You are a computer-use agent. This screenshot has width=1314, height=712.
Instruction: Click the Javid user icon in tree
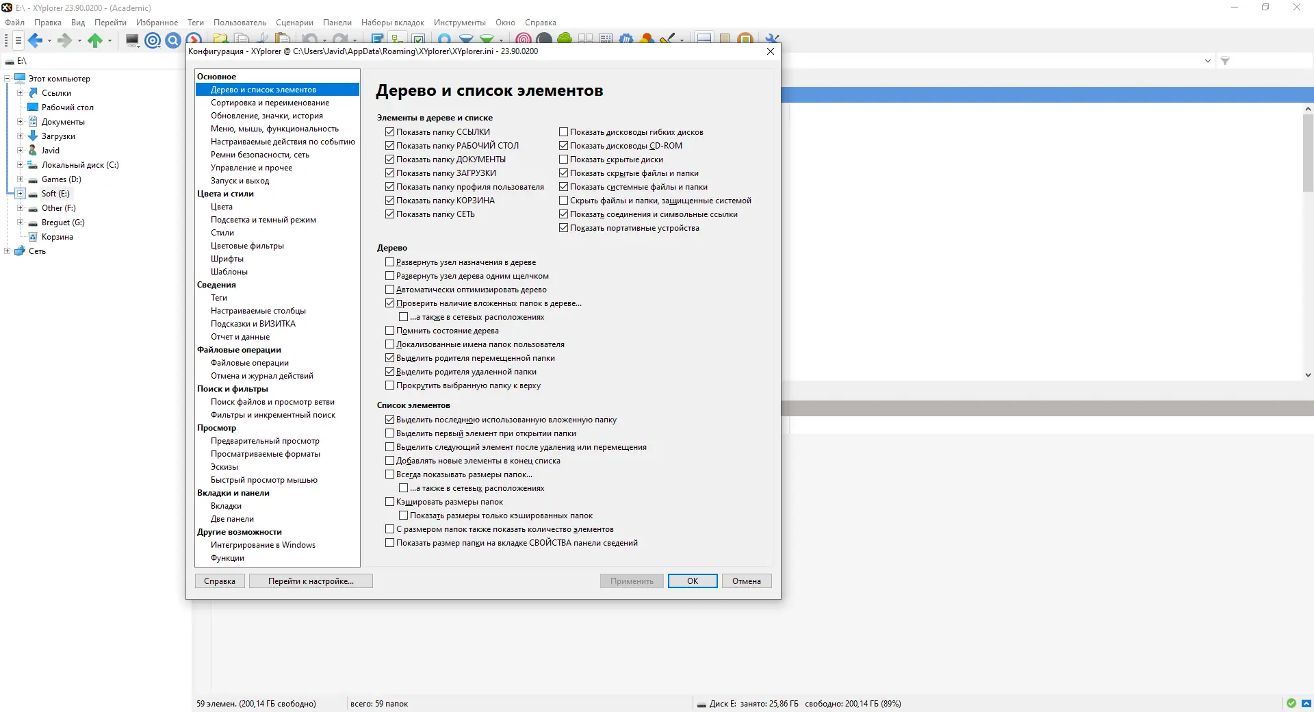[x=33, y=150]
